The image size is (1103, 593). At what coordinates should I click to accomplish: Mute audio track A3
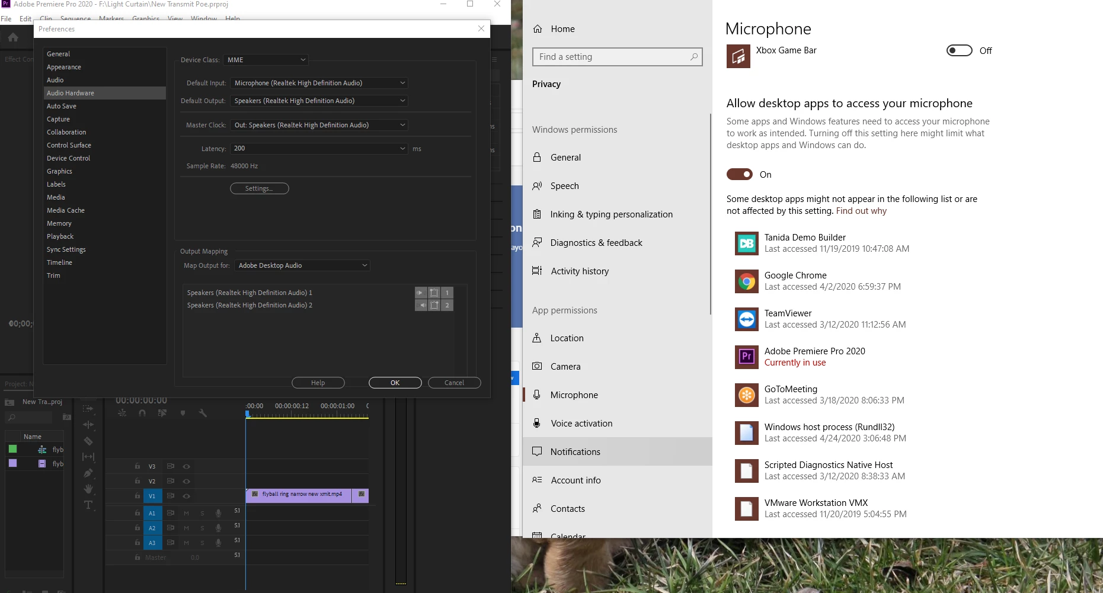click(x=186, y=543)
